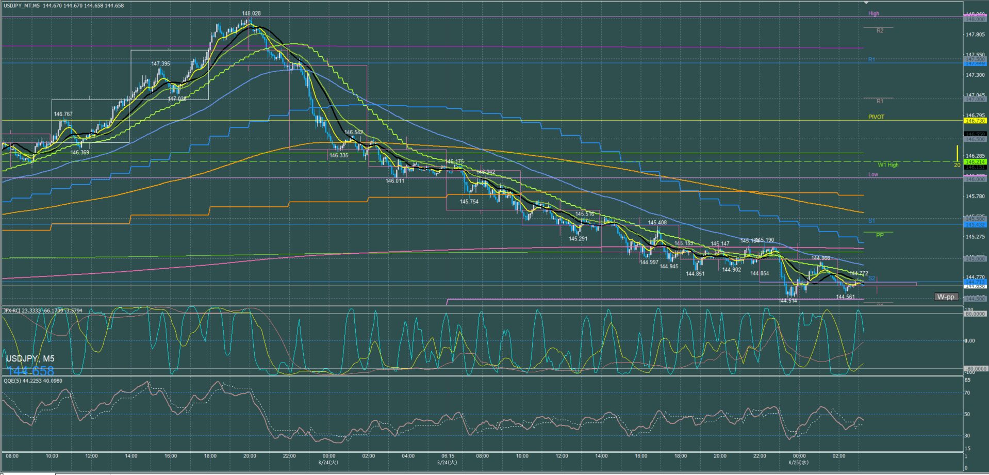
Task: Click the yellow 146.730 price tag
Action: click(x=975, y=121)
